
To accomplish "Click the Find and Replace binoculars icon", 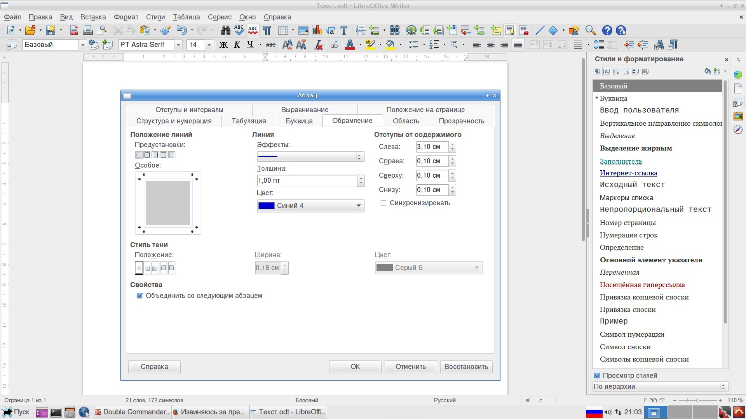I will 225,30.
